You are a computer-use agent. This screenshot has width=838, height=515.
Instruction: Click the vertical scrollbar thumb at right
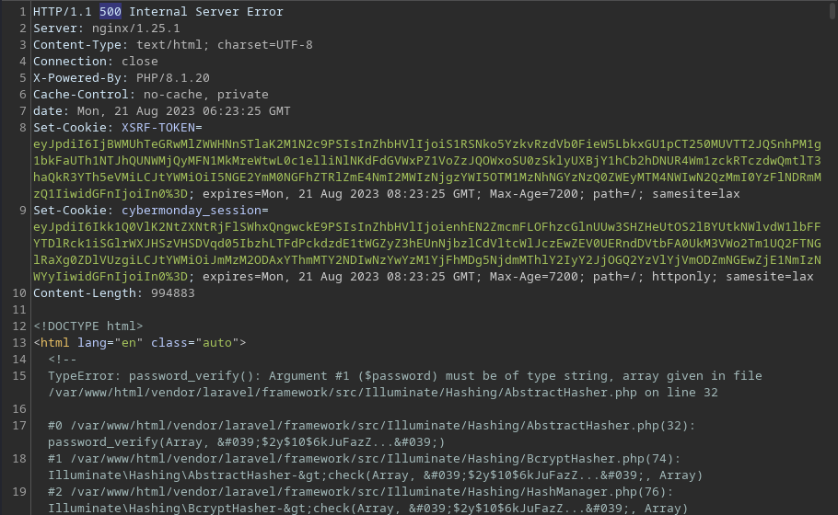click(x=832, y=9)
